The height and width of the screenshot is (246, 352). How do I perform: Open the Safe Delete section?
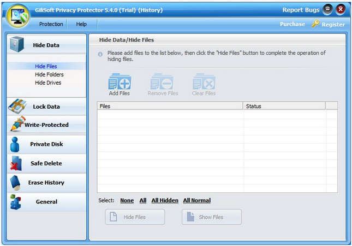click(46, 163)
